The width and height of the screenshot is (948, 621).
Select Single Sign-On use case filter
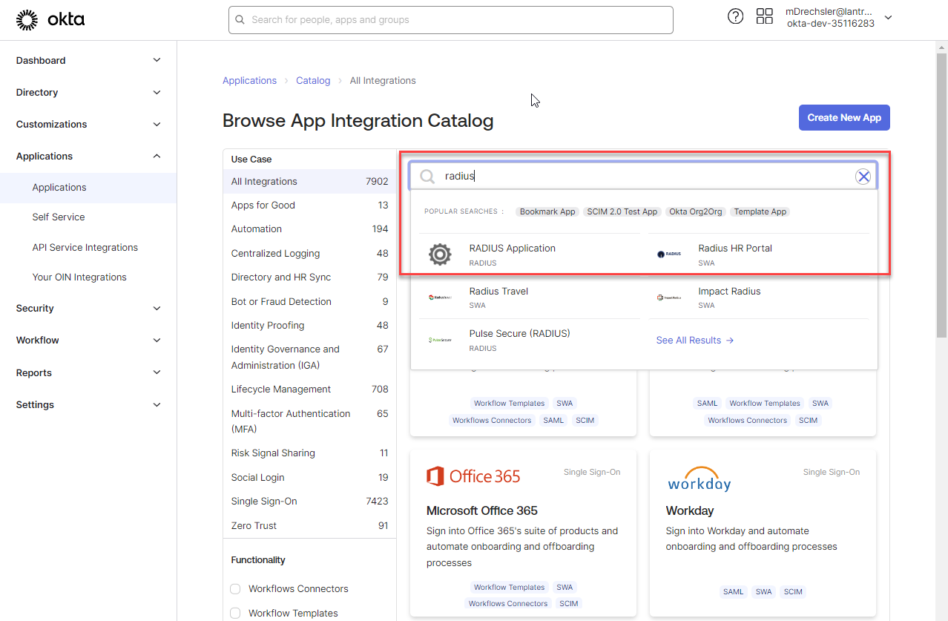[x=309, y=501]
